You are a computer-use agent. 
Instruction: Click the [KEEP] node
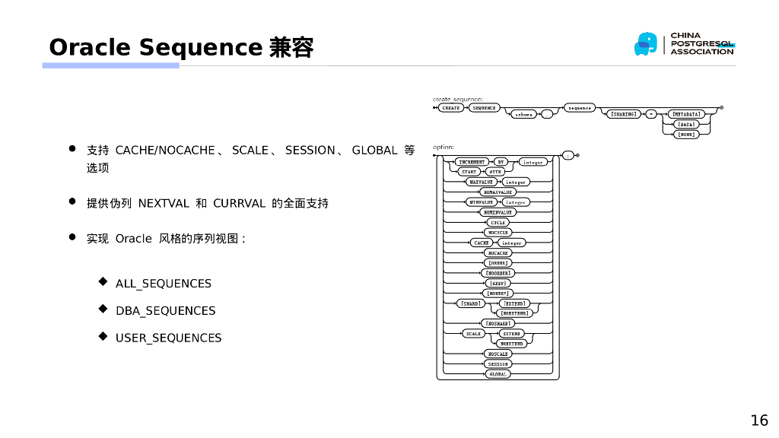point(498,283)
